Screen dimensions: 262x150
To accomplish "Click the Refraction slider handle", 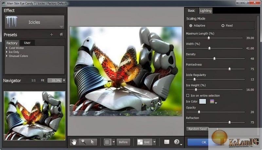I will (x=230, y=122).
